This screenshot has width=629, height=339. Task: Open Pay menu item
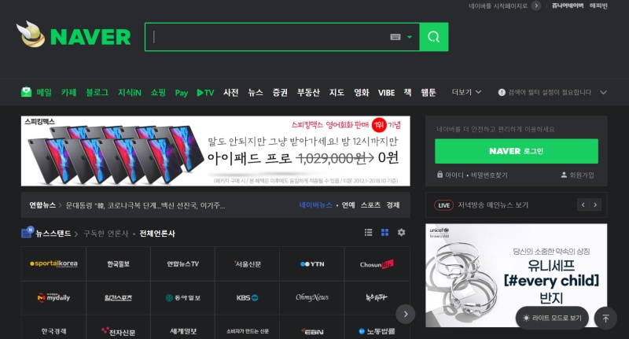click(x=182, y=93)
